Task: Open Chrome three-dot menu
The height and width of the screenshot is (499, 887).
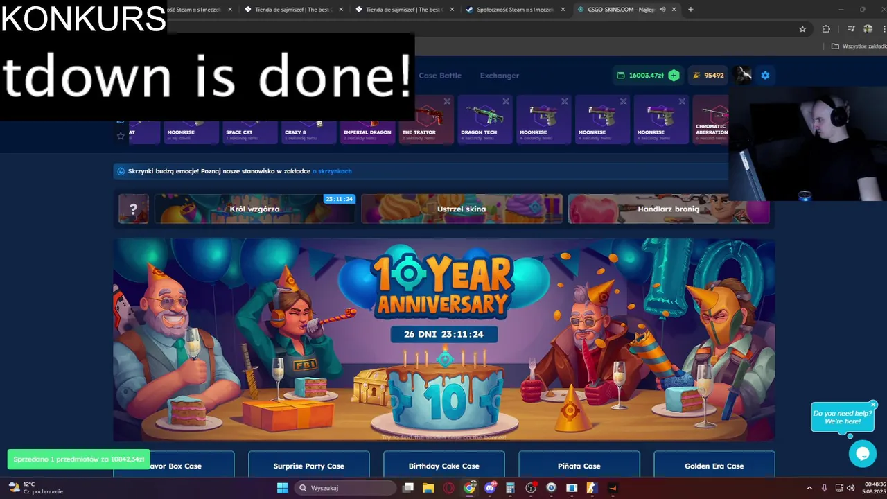Action: pos(883,29)
